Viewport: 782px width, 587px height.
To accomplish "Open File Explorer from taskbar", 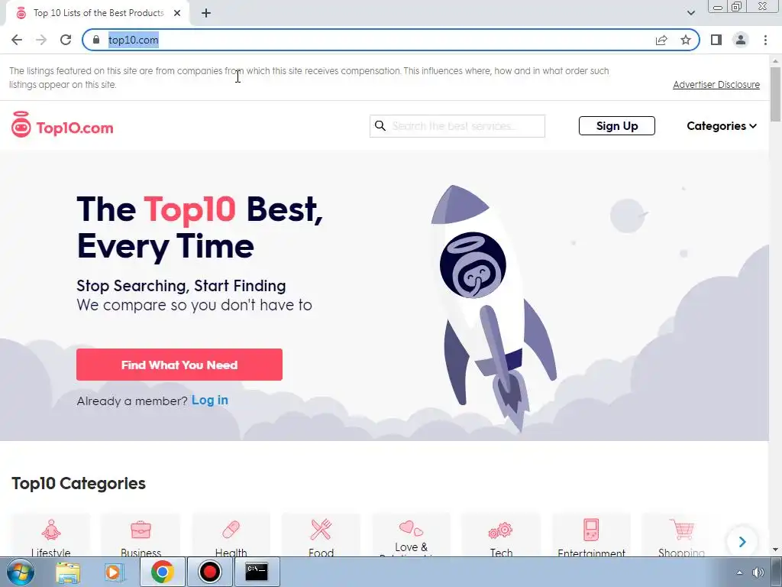I will (x=68, y=572).
